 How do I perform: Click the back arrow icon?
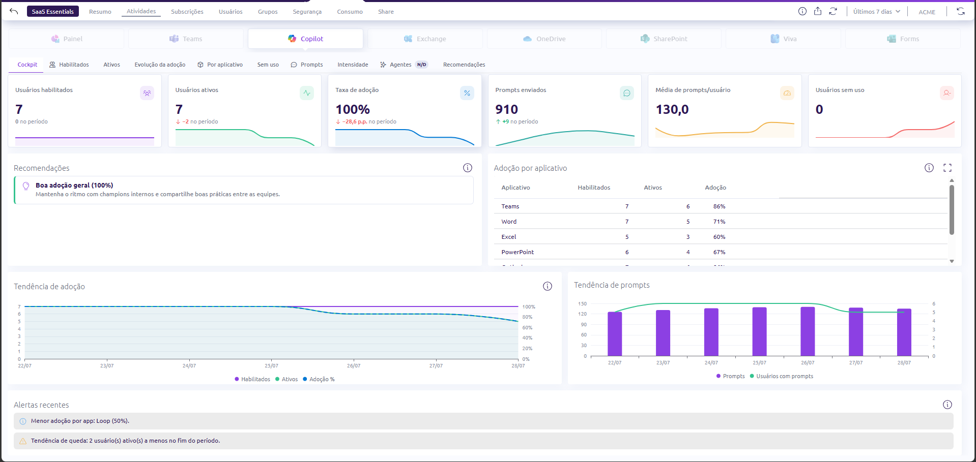point(14,11)
